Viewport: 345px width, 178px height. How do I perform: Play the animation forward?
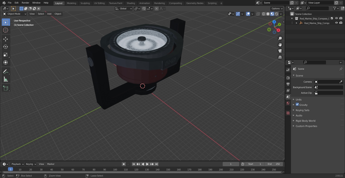click(x=147, y=164)
